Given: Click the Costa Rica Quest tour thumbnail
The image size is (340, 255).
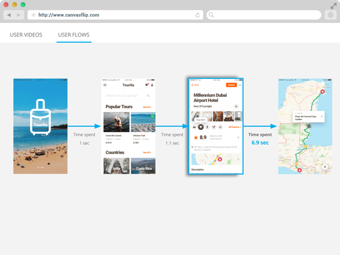Looking at the screenshot, I should (116, 122).
